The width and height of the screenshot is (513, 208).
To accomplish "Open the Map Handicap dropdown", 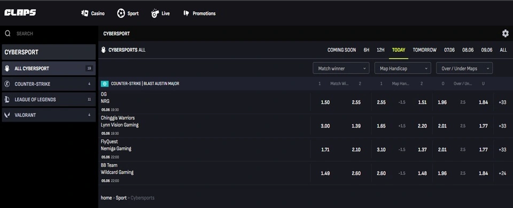I will (x=402, y=69).
